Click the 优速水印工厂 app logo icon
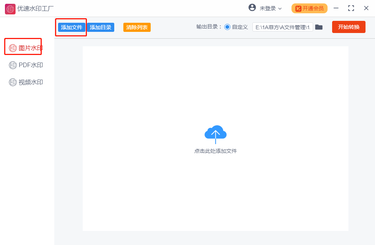 10,9
